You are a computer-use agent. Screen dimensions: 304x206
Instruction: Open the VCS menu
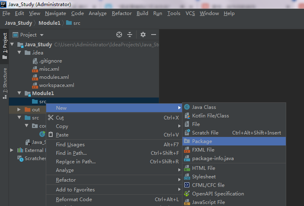(x=190, y=13)
